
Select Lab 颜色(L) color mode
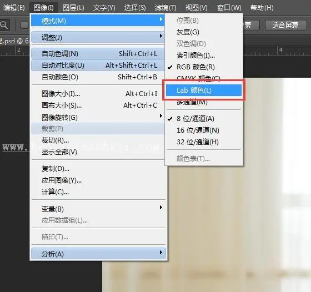(x=204, y=90)
